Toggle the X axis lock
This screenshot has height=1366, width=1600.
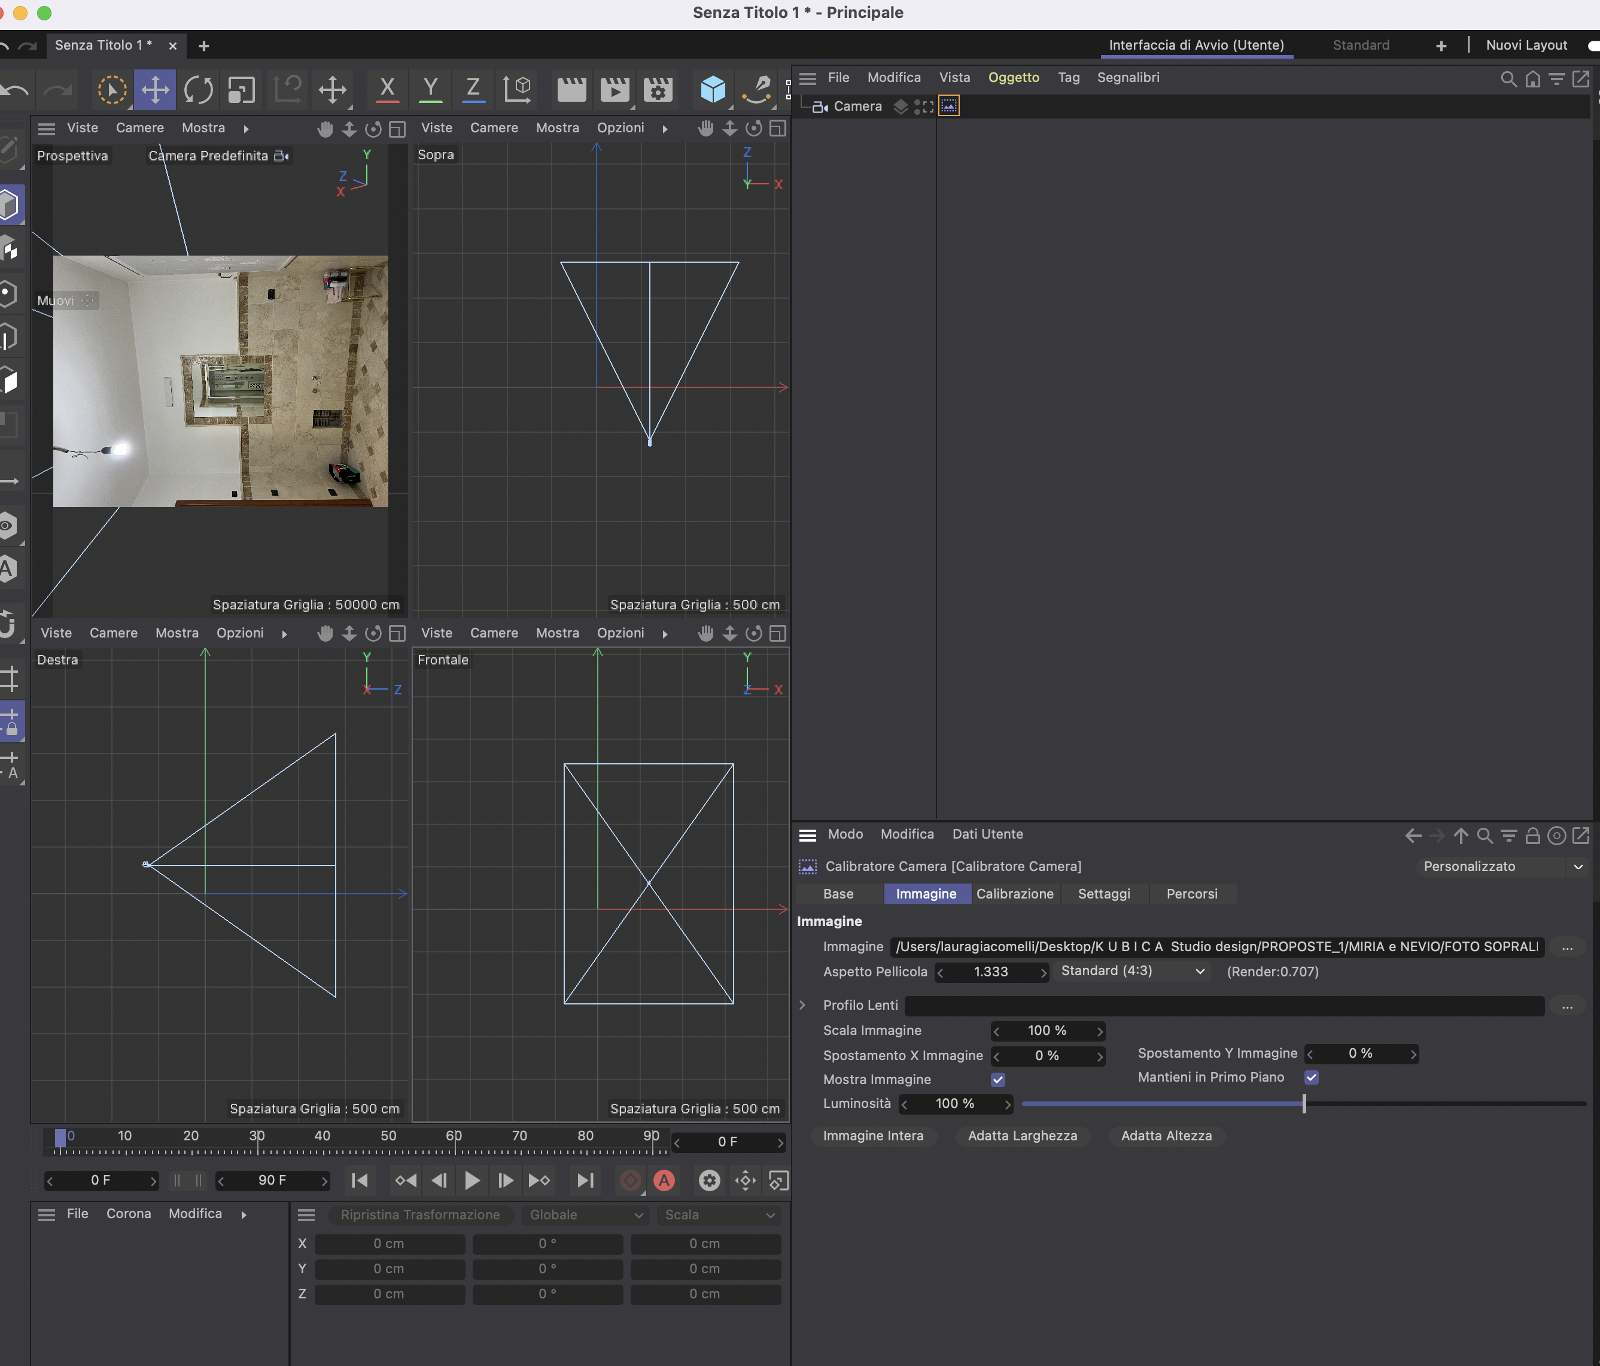pos(387,90)
